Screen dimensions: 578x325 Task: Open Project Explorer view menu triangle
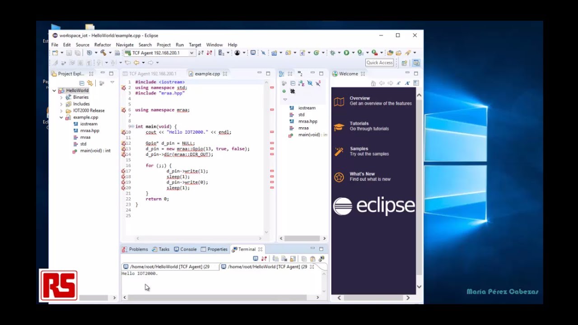112,83
